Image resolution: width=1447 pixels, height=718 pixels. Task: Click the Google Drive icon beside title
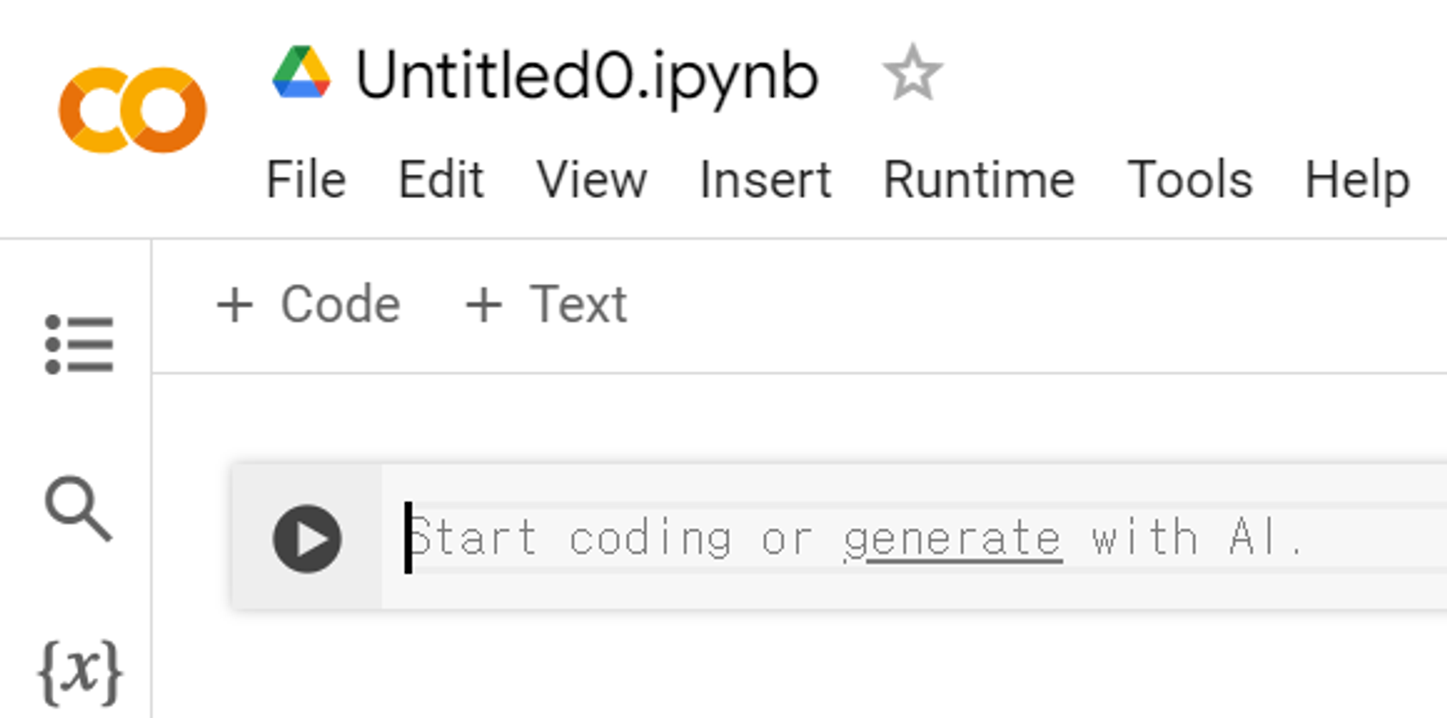tap(301, 72)
